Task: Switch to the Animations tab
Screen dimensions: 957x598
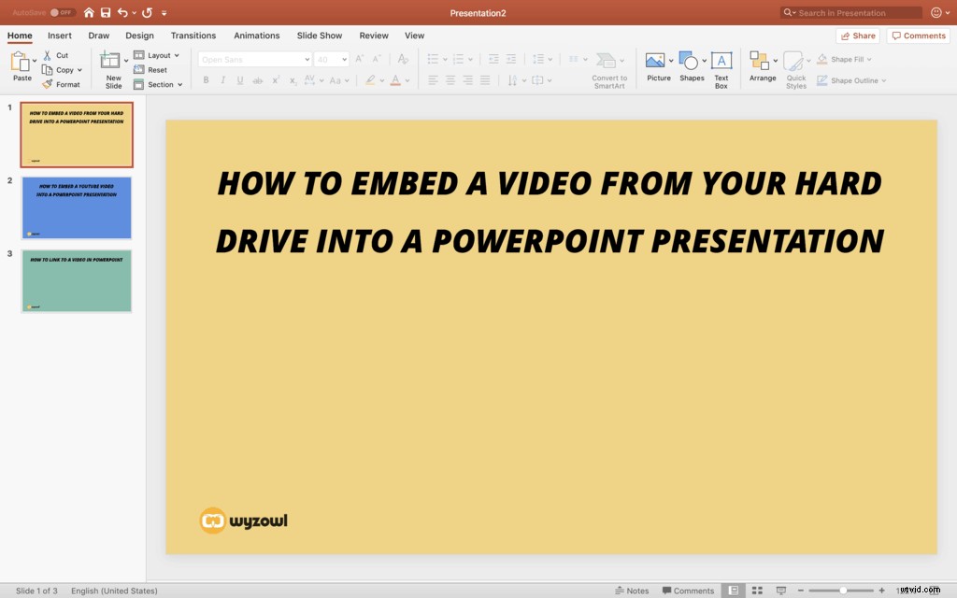Action: (x=257, y=36)
